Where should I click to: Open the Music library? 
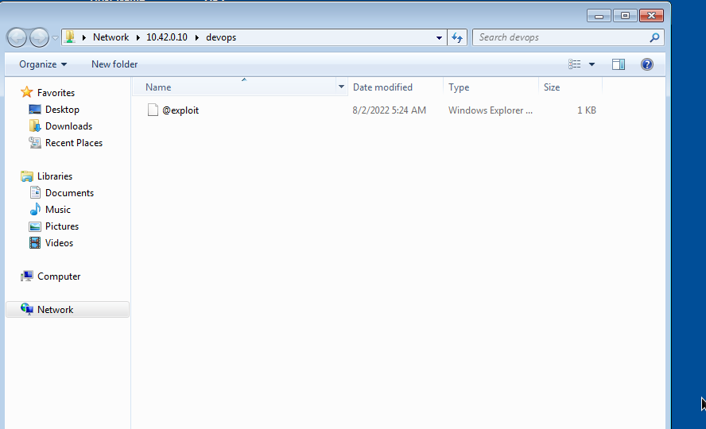pos(57,209)
